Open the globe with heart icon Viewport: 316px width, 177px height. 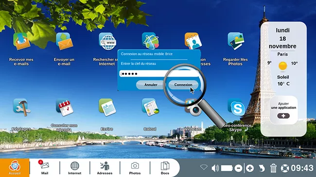click(150, 41)
